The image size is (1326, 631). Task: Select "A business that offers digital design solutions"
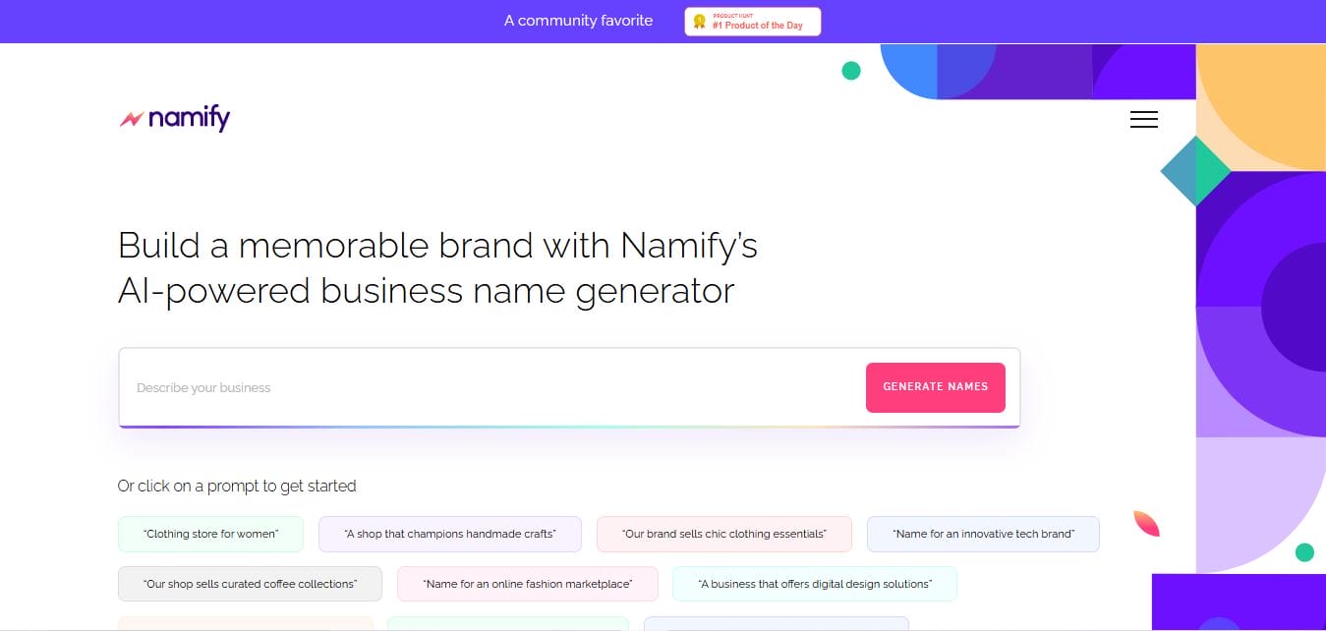(x=814, y=583)
